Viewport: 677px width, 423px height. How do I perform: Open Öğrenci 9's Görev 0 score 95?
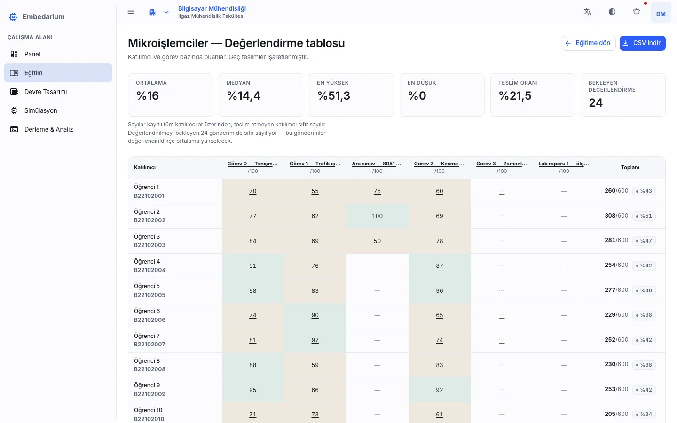tap(252, 390)
